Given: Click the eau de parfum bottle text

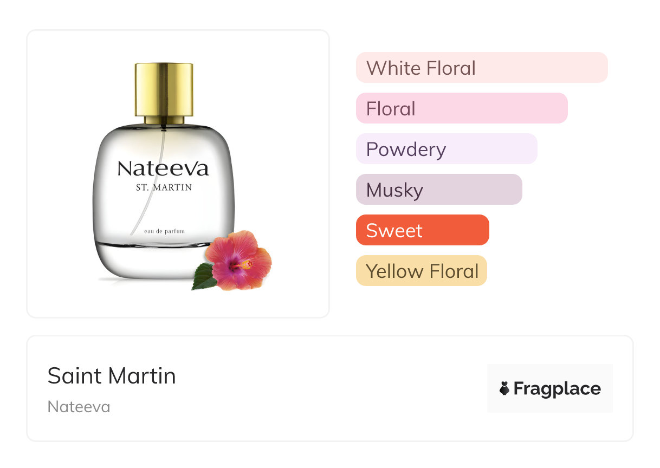Looking at the screenshot, I should pos(165,231).
